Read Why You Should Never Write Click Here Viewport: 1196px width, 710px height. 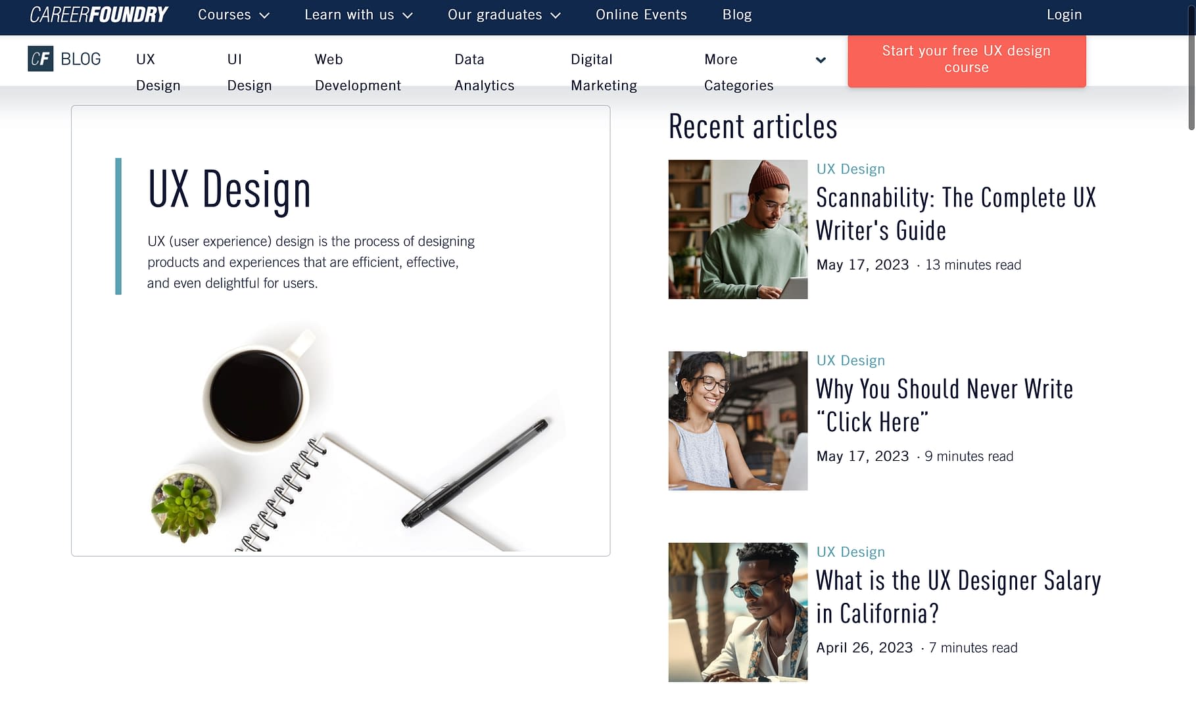(x=944, y=405)
